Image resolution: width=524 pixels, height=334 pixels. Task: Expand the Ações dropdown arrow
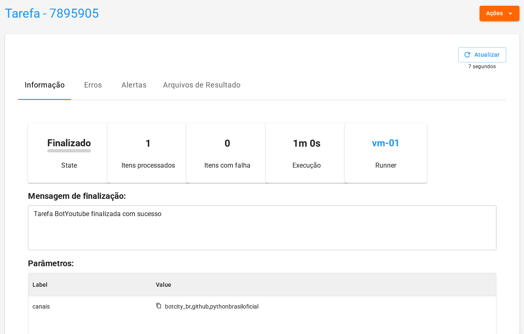tap(510, 14)
